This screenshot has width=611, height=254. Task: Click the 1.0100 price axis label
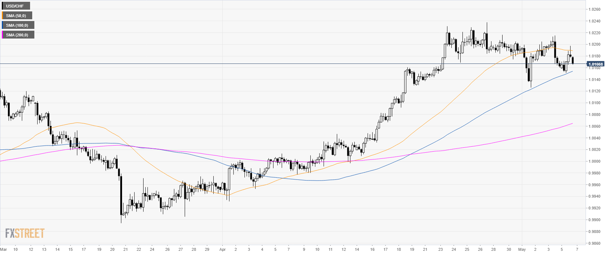[x=594, y=103]
